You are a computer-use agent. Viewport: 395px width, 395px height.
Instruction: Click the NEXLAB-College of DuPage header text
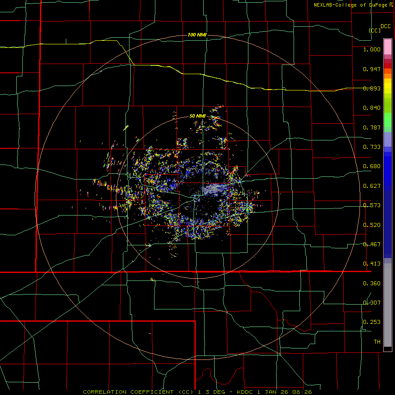353,5
